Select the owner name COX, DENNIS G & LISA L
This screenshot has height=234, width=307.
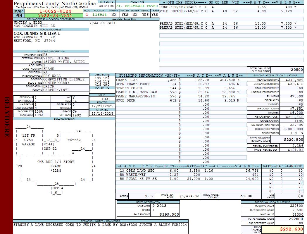pyautogui.click(x=37, y=33)
